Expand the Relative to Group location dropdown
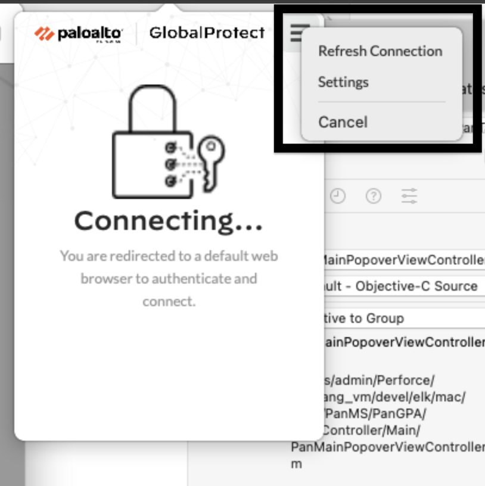This screenshot has width=485, height=486. pyautogui.click(x=405, y=318)
